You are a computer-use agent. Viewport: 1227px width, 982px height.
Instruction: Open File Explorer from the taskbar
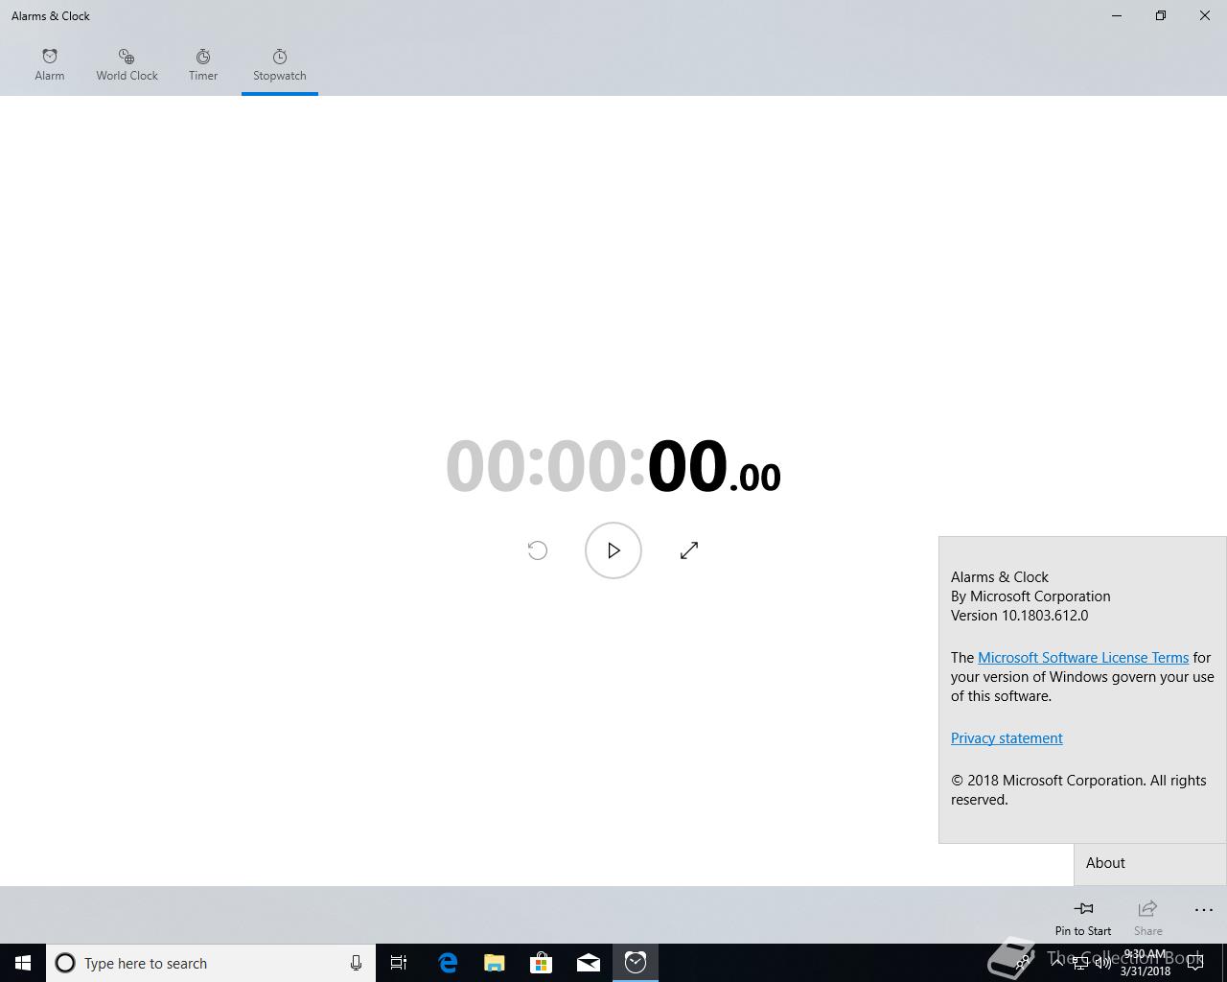(x=495, y=963)
